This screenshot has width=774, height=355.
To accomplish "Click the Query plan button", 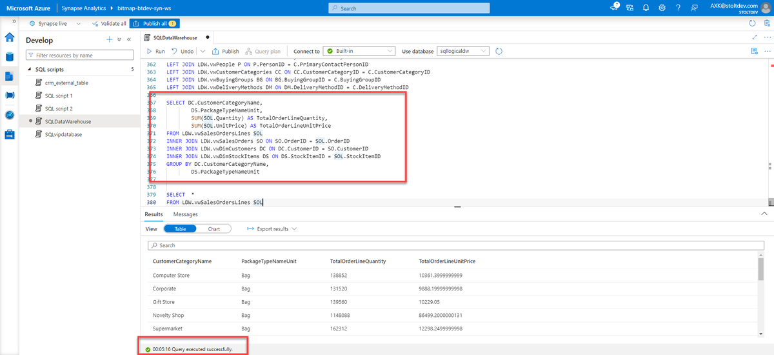I will (263, 51).
